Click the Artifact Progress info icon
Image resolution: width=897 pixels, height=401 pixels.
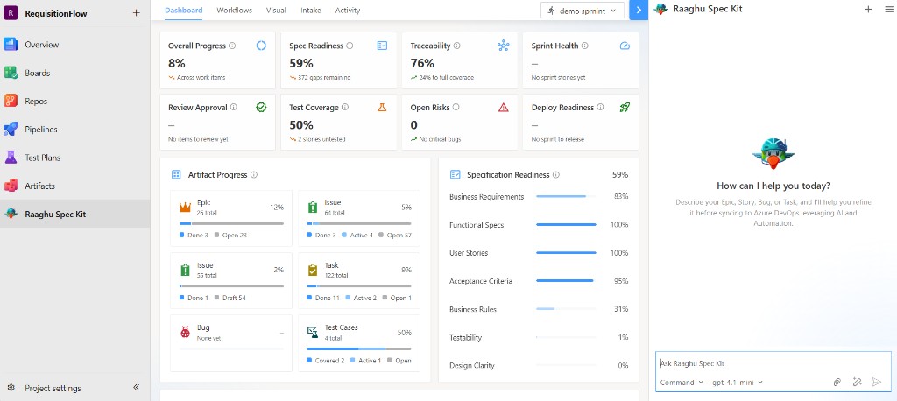coord(254,175)
